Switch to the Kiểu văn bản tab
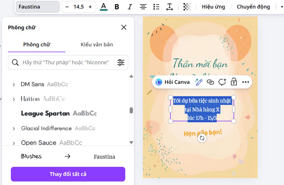Image resolution: width=284 pixels, height=185 pixels. pyautogui.click(x=97, y=45)
